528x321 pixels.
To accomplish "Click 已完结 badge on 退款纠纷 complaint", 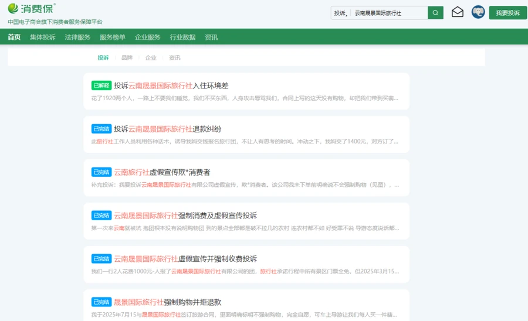I will (x=101, y=129).
